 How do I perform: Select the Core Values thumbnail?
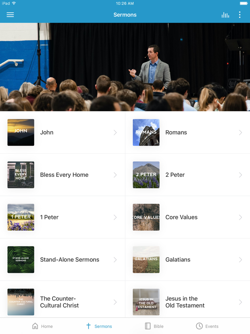tap(146, 217)
